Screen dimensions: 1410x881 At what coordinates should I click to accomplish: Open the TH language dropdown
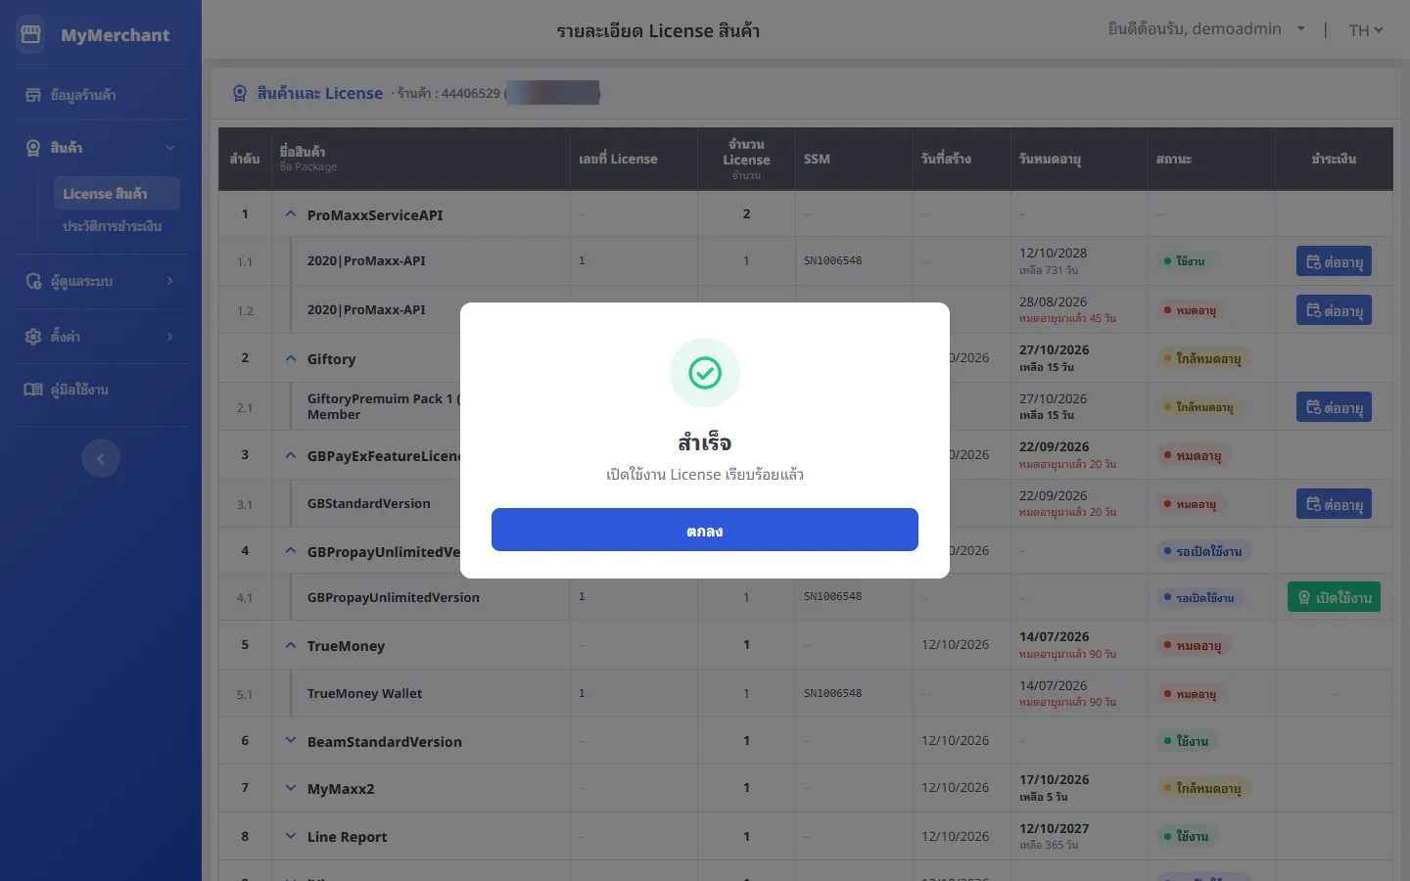click(1366, 30)
